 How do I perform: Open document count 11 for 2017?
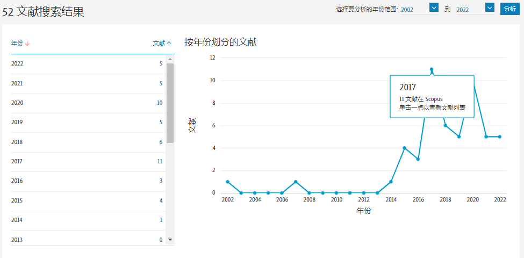tap(160, 161)
